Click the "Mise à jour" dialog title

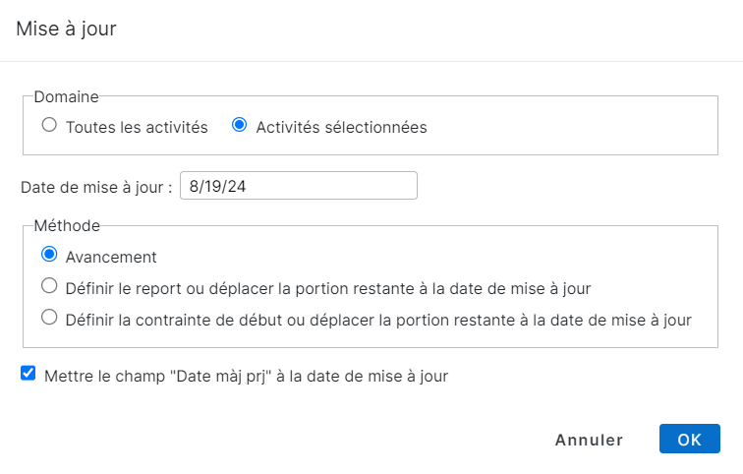pyautogui.click(x=67, y=29)
